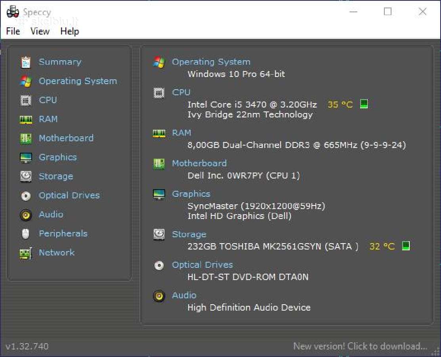This screenshot has height=357, width=441.
Task: Click HL-DT-ST DVD-ROM DTA0N text
Action: tap(248, 277)
